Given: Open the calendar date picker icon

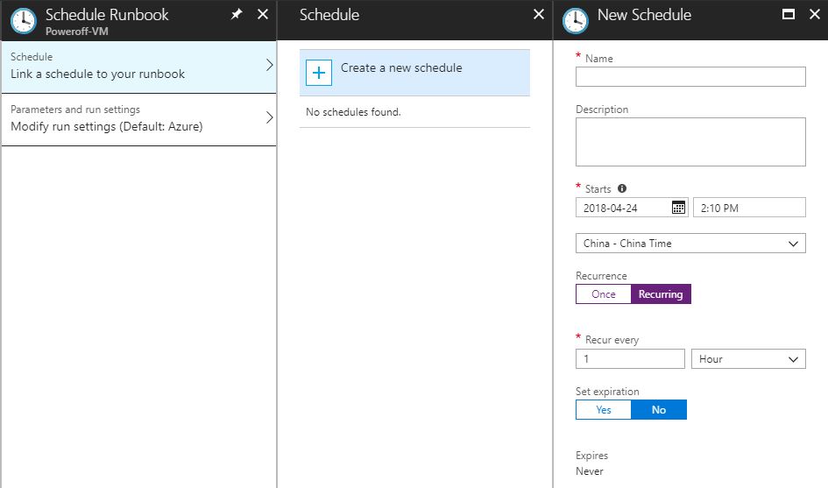Looking at the screenshot, I should [678, 208].
